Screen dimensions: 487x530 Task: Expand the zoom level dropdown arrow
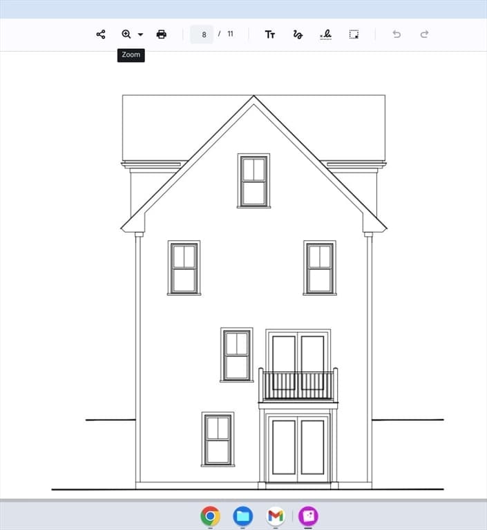[x=140, y=35]
